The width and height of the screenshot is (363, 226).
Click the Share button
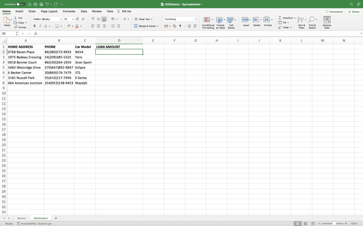(353, 11)
